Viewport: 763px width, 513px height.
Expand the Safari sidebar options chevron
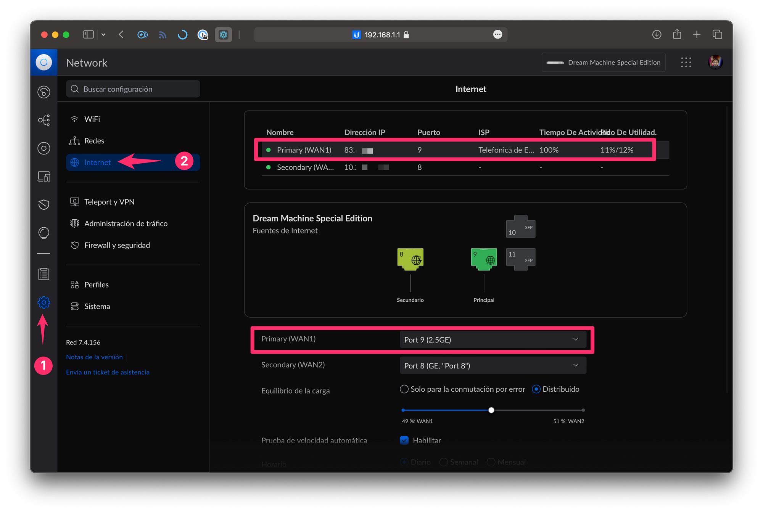[x=103, y=35]
